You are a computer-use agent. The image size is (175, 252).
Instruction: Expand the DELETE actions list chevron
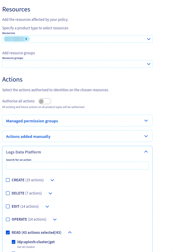(50, 193)
